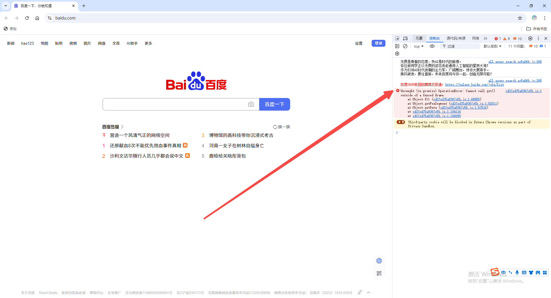Click the warning count badge showing 8
Viewport: 551px width, 298px height.
click(x=507, y=39)
